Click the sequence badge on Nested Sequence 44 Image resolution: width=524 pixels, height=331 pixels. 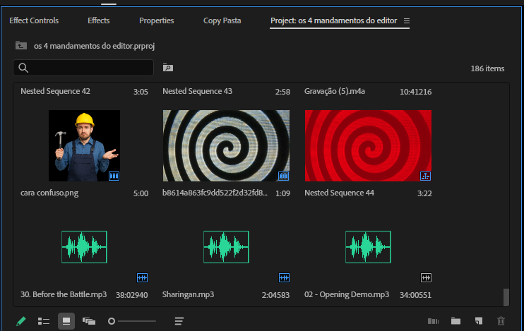425,176
